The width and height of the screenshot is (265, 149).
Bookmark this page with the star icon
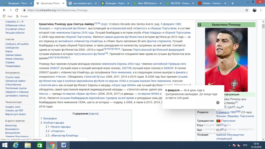click(247, 10)
